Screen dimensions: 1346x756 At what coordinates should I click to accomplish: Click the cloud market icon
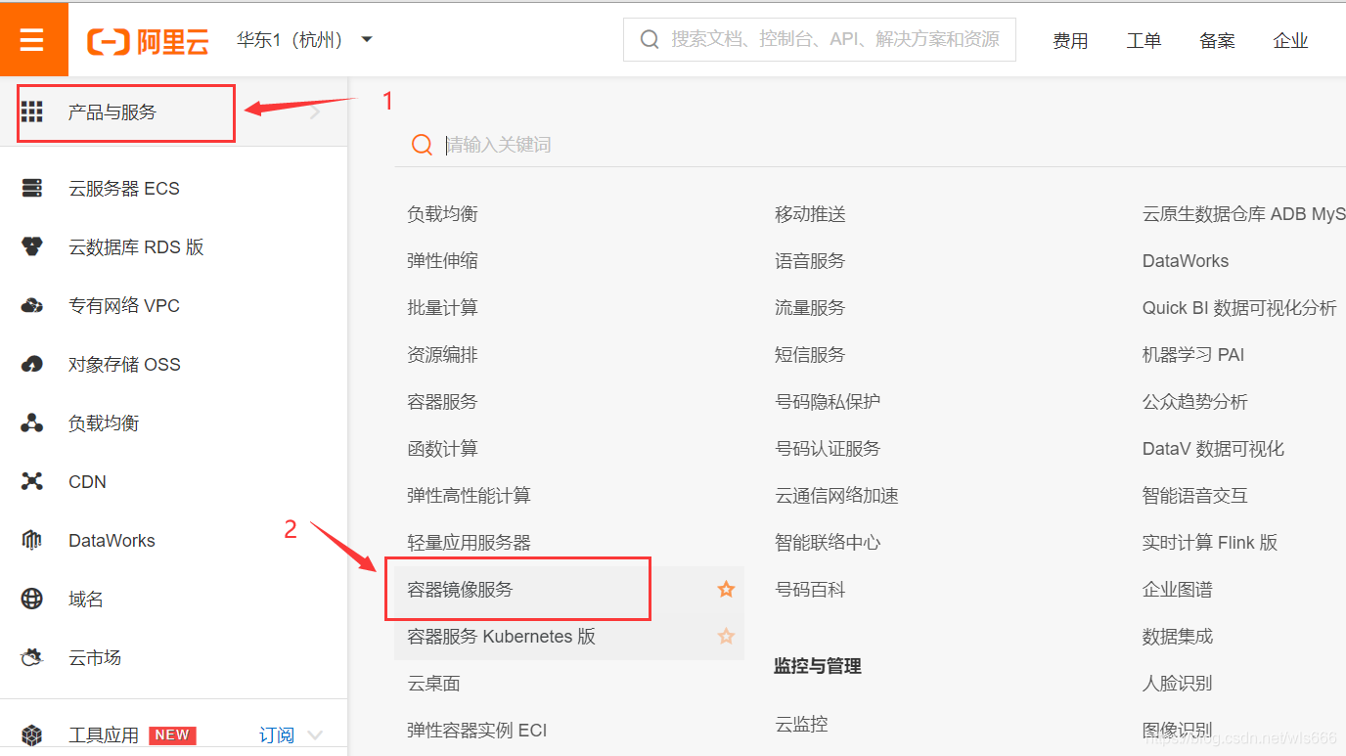click(x=32, y=658)
